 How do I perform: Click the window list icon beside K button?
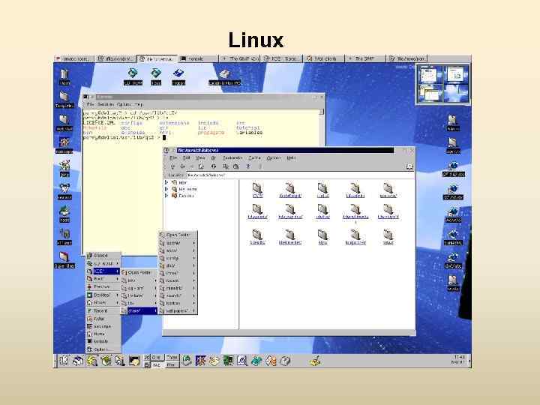78,361
